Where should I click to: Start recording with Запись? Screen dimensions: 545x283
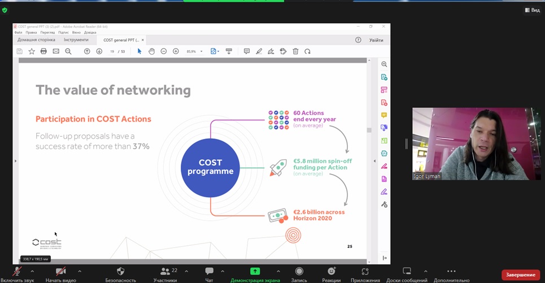click(299, 274)
